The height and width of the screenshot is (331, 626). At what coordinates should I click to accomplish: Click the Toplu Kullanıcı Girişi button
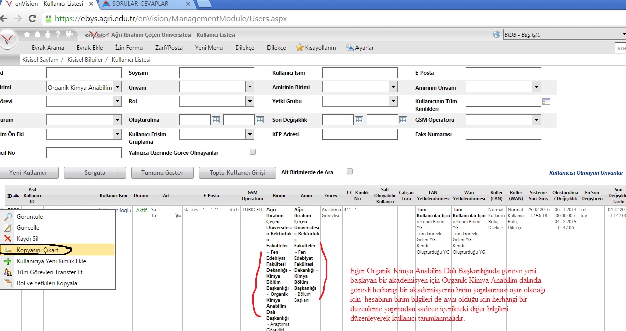pos(237,173)
